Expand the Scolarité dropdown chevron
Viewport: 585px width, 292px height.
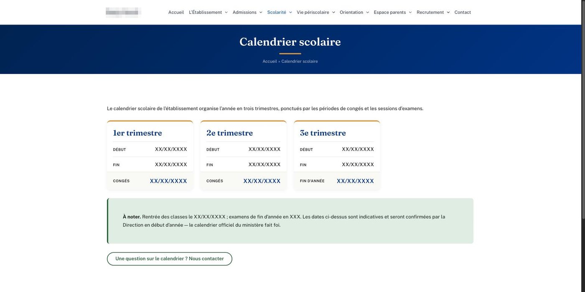[290, 13]
